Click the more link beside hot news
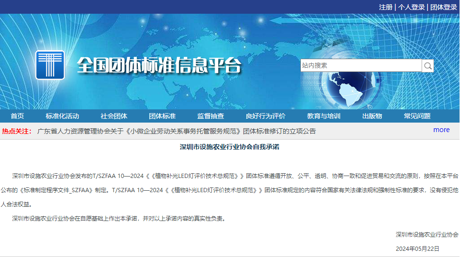 coord(441,130)
